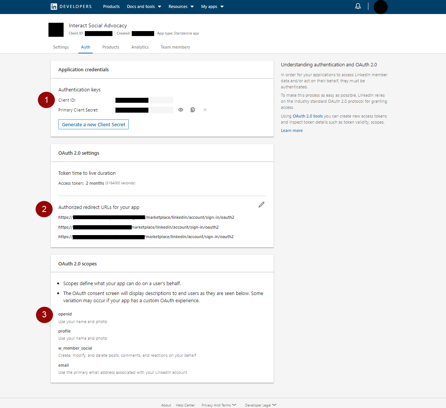
Task: Click the Interact Social Advocacy app title
Action: point(98,26)
